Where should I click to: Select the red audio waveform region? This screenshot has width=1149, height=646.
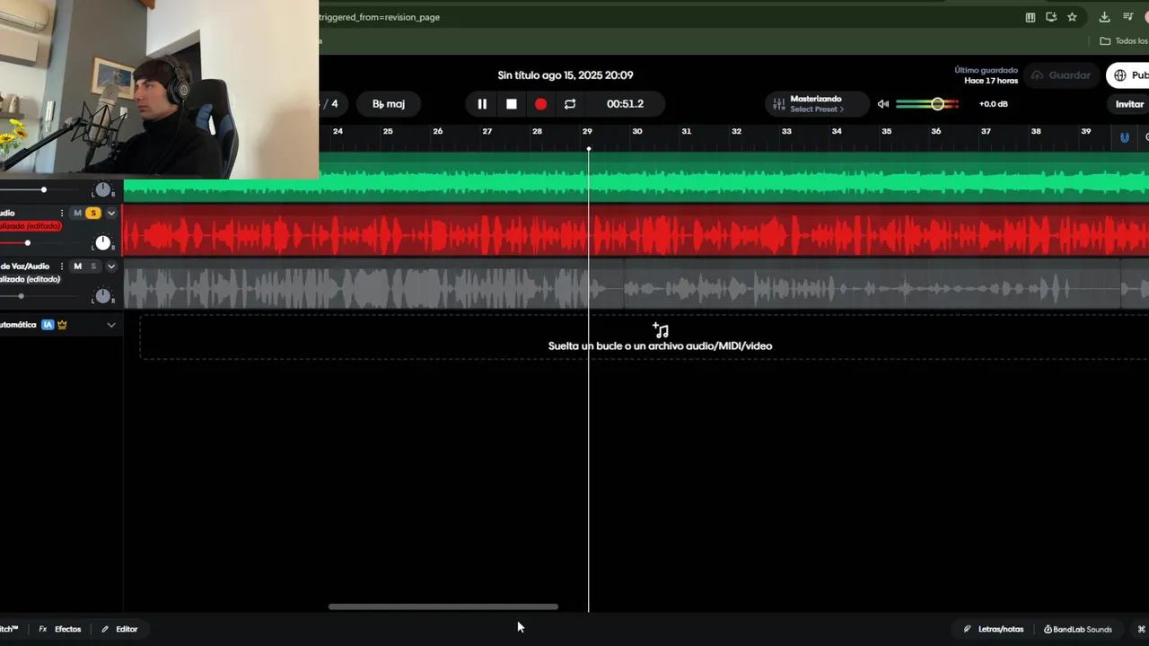click(636, 231)
